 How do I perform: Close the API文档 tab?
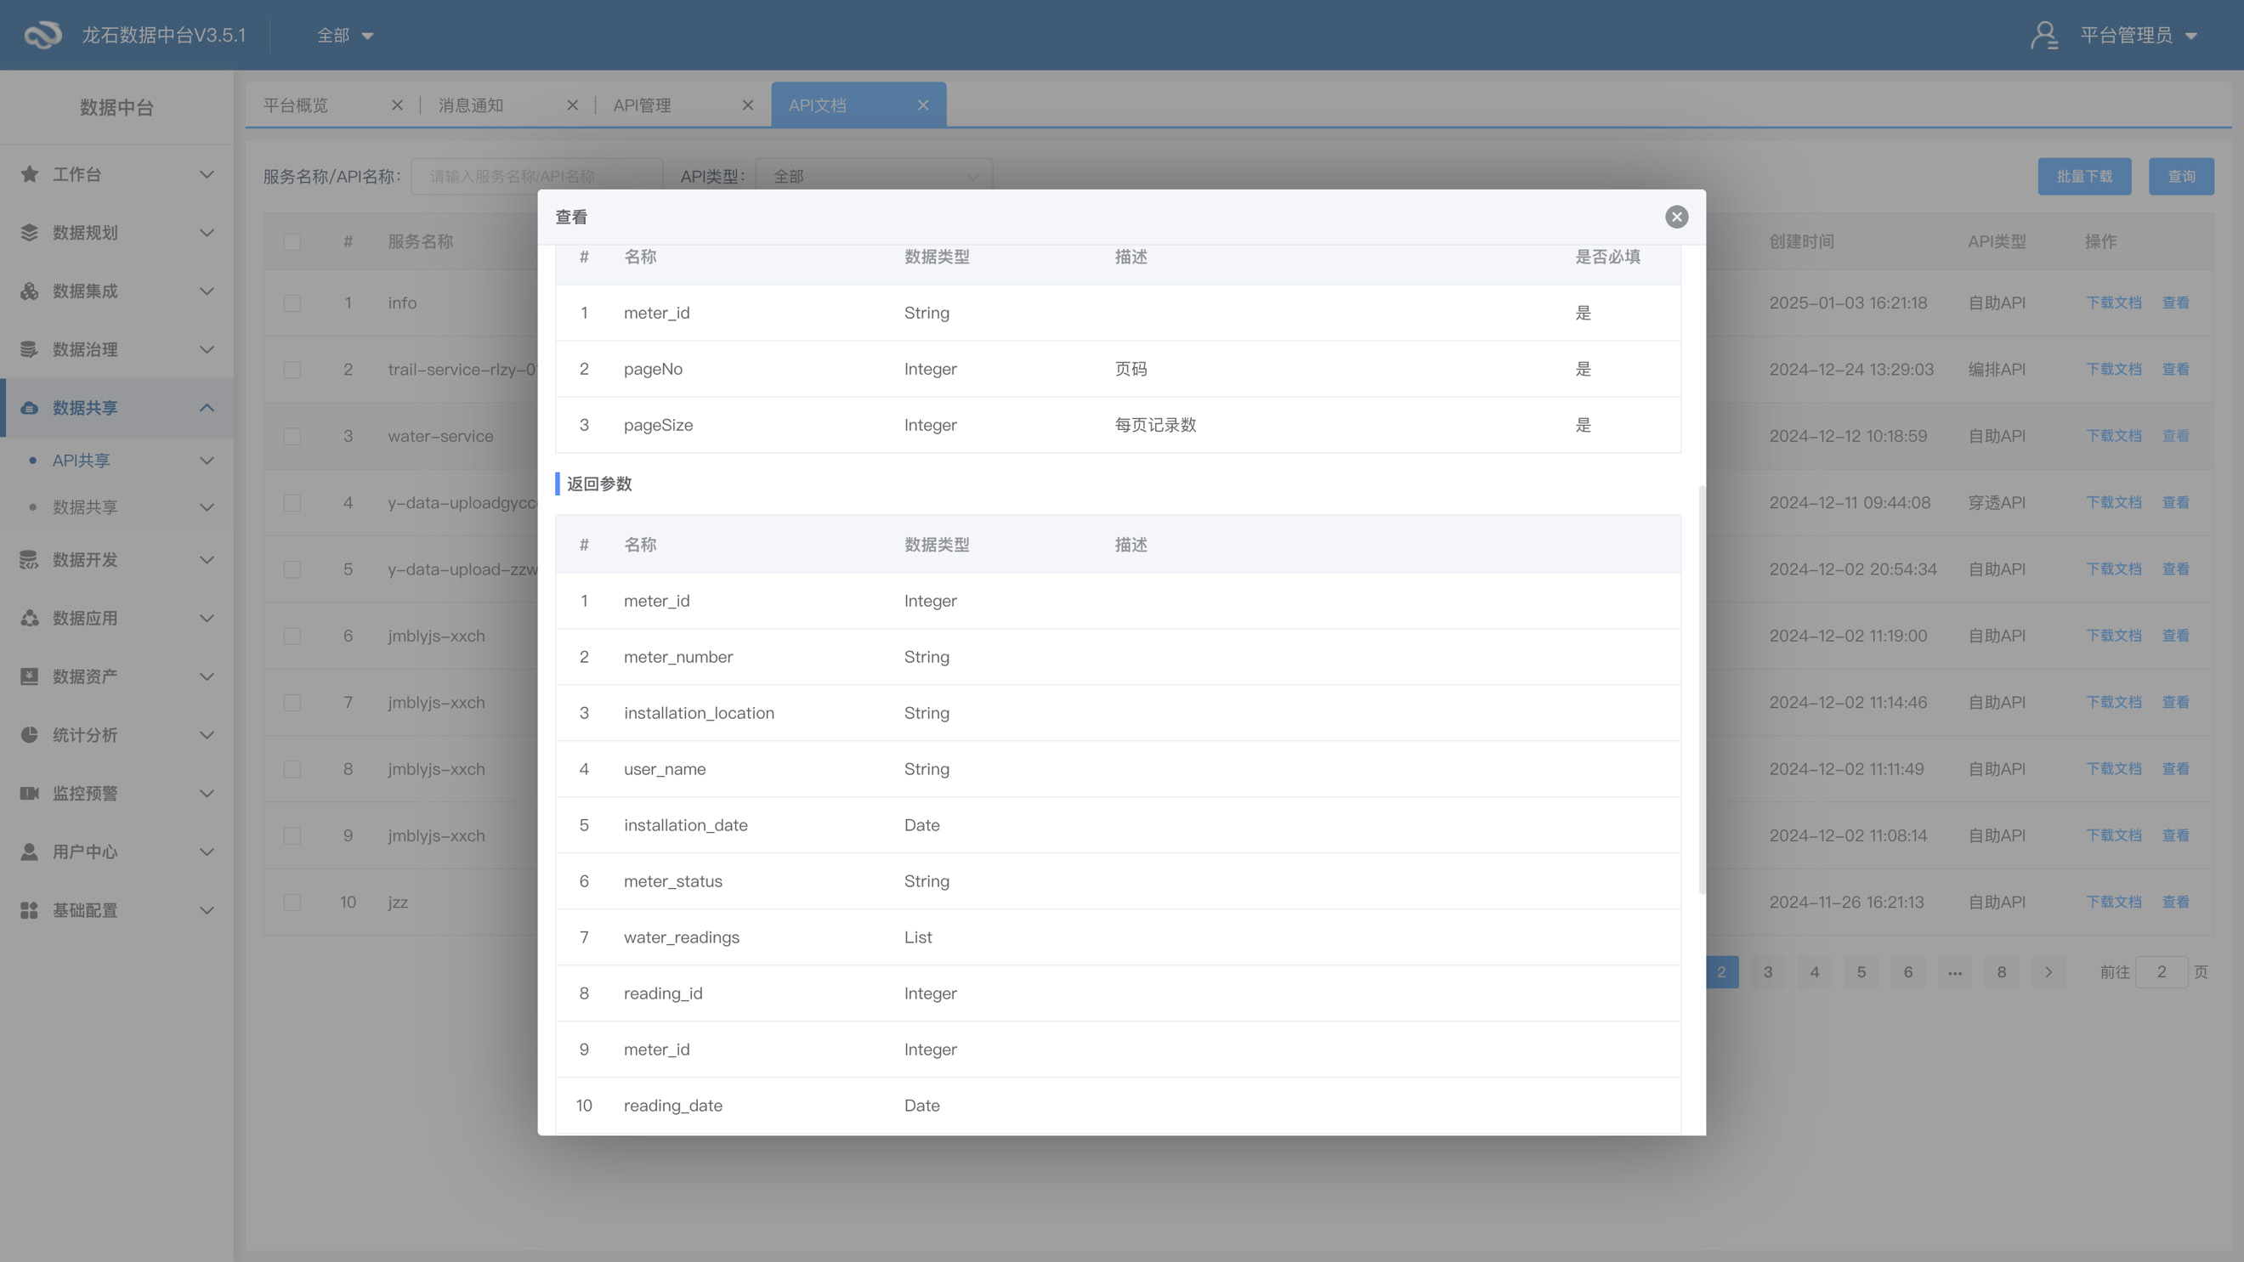(x=923, y=105)
